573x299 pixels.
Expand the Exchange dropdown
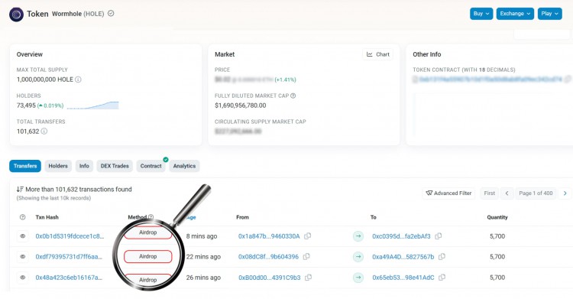(x=515, y=14)
